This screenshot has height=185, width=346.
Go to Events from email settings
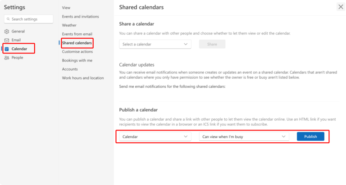(77, 34)
